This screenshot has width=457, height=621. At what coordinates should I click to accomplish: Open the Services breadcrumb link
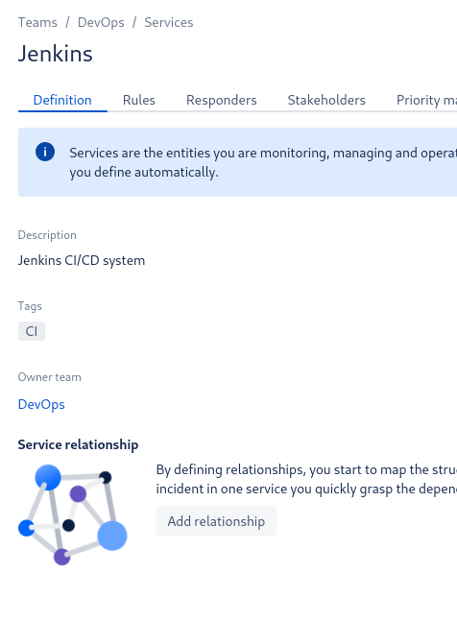click(169, 23)
